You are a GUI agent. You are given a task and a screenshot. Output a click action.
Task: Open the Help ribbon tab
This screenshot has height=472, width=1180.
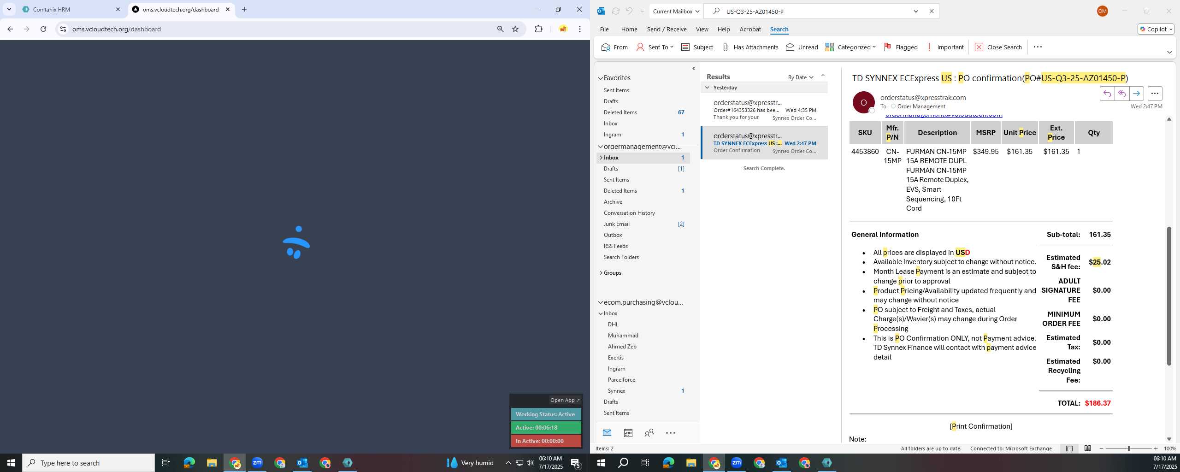[x=723, y=29]
